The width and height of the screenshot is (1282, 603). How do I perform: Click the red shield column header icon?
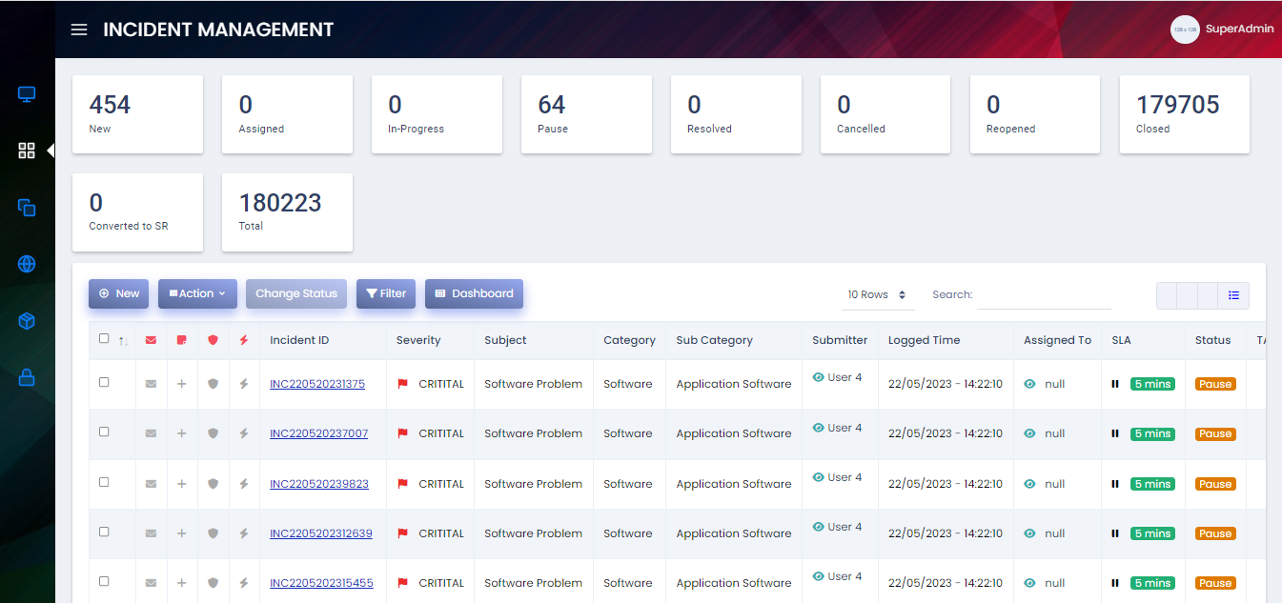[x=213, y=340]
